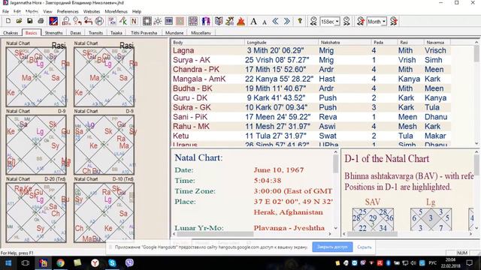
Task: Click the green K toolbar icon
Action: (123, 21)
